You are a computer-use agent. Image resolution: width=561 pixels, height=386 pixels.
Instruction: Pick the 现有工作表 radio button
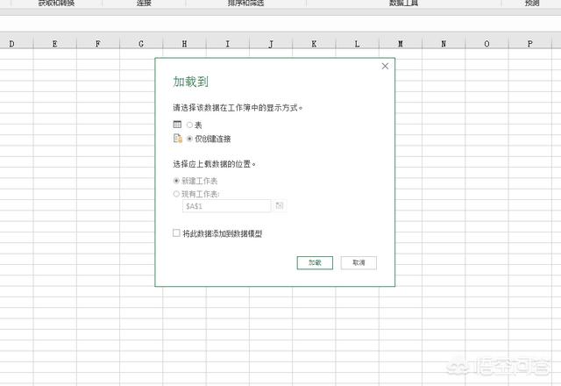pyautogui.click(x=177, y=193)
